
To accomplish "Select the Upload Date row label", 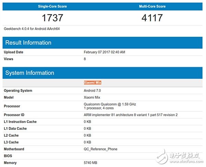I will click(14, 52).
